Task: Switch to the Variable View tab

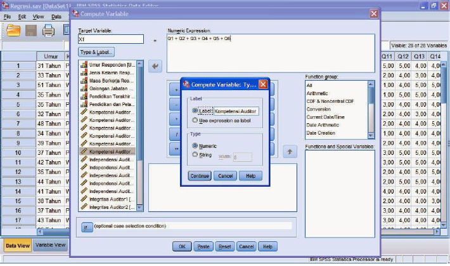Action: (x=50, y=245)
